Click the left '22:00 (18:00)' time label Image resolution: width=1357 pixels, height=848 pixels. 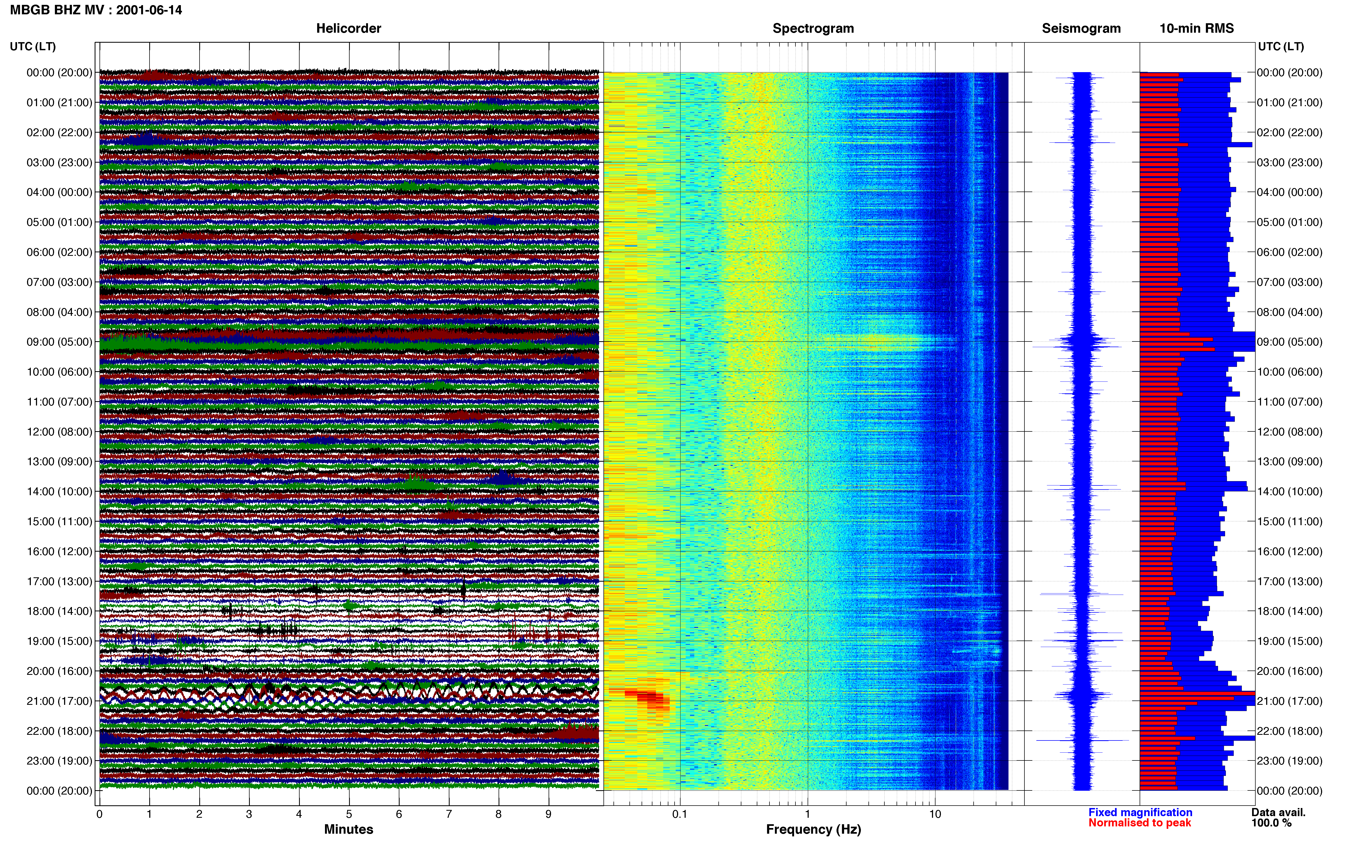[x=59, y=731]
